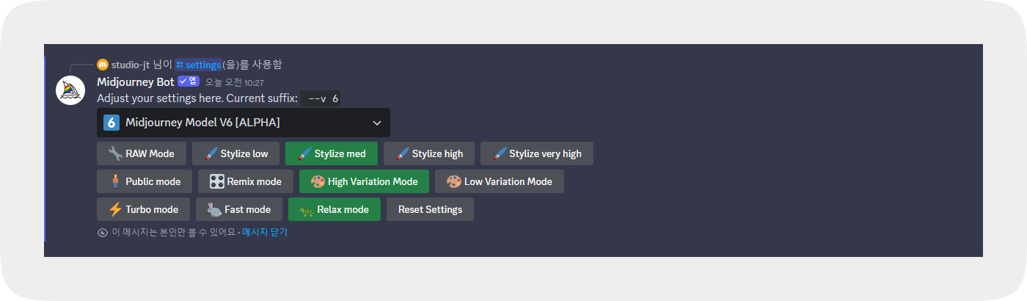This screenshot has width=1027, height=301.
Task: Toggle RAW Mode button
Action: [x=142, y=153]
